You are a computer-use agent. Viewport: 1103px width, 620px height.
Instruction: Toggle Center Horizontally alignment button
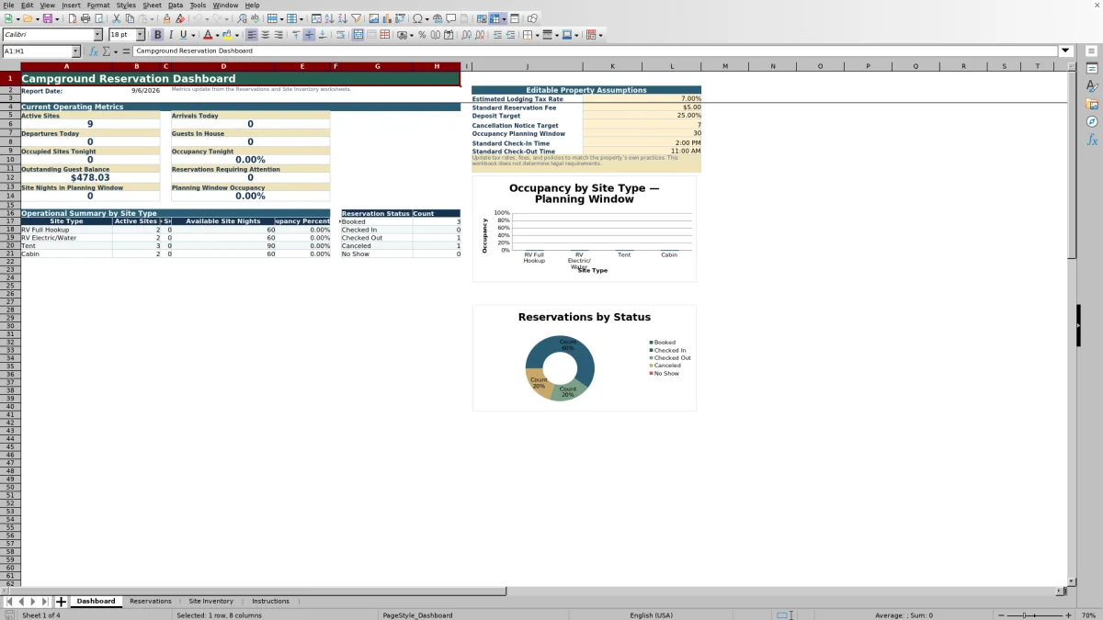pyautogui.click(x=265, y=35)
